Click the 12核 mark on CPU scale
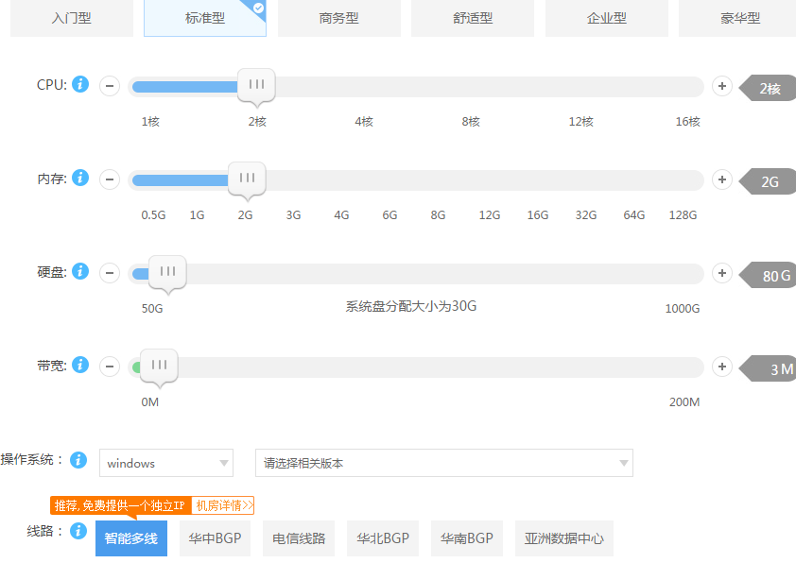This screenshot has height=563, width=796. pos(580,122)
